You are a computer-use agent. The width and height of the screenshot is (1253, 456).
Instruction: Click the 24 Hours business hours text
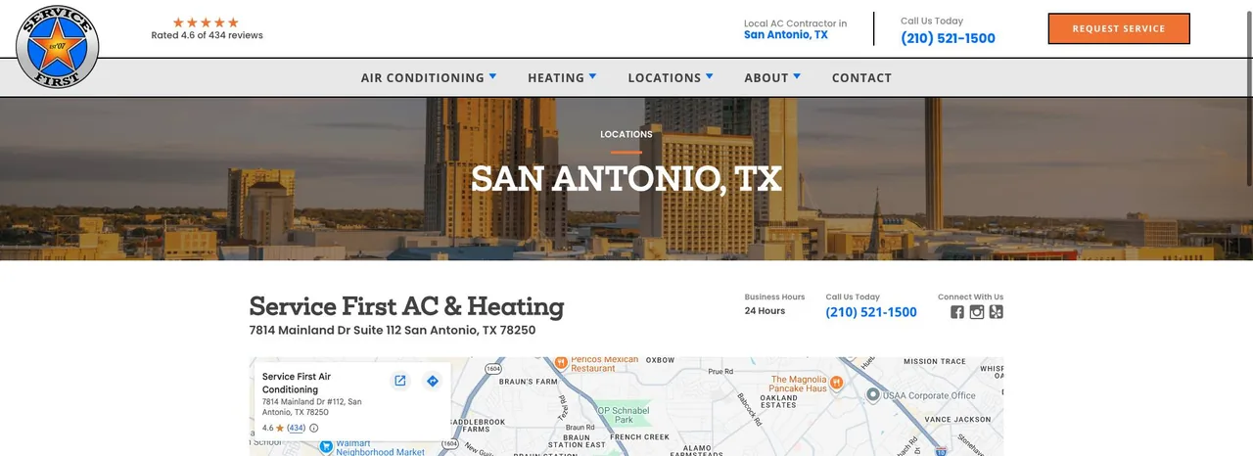click(765, 311)
